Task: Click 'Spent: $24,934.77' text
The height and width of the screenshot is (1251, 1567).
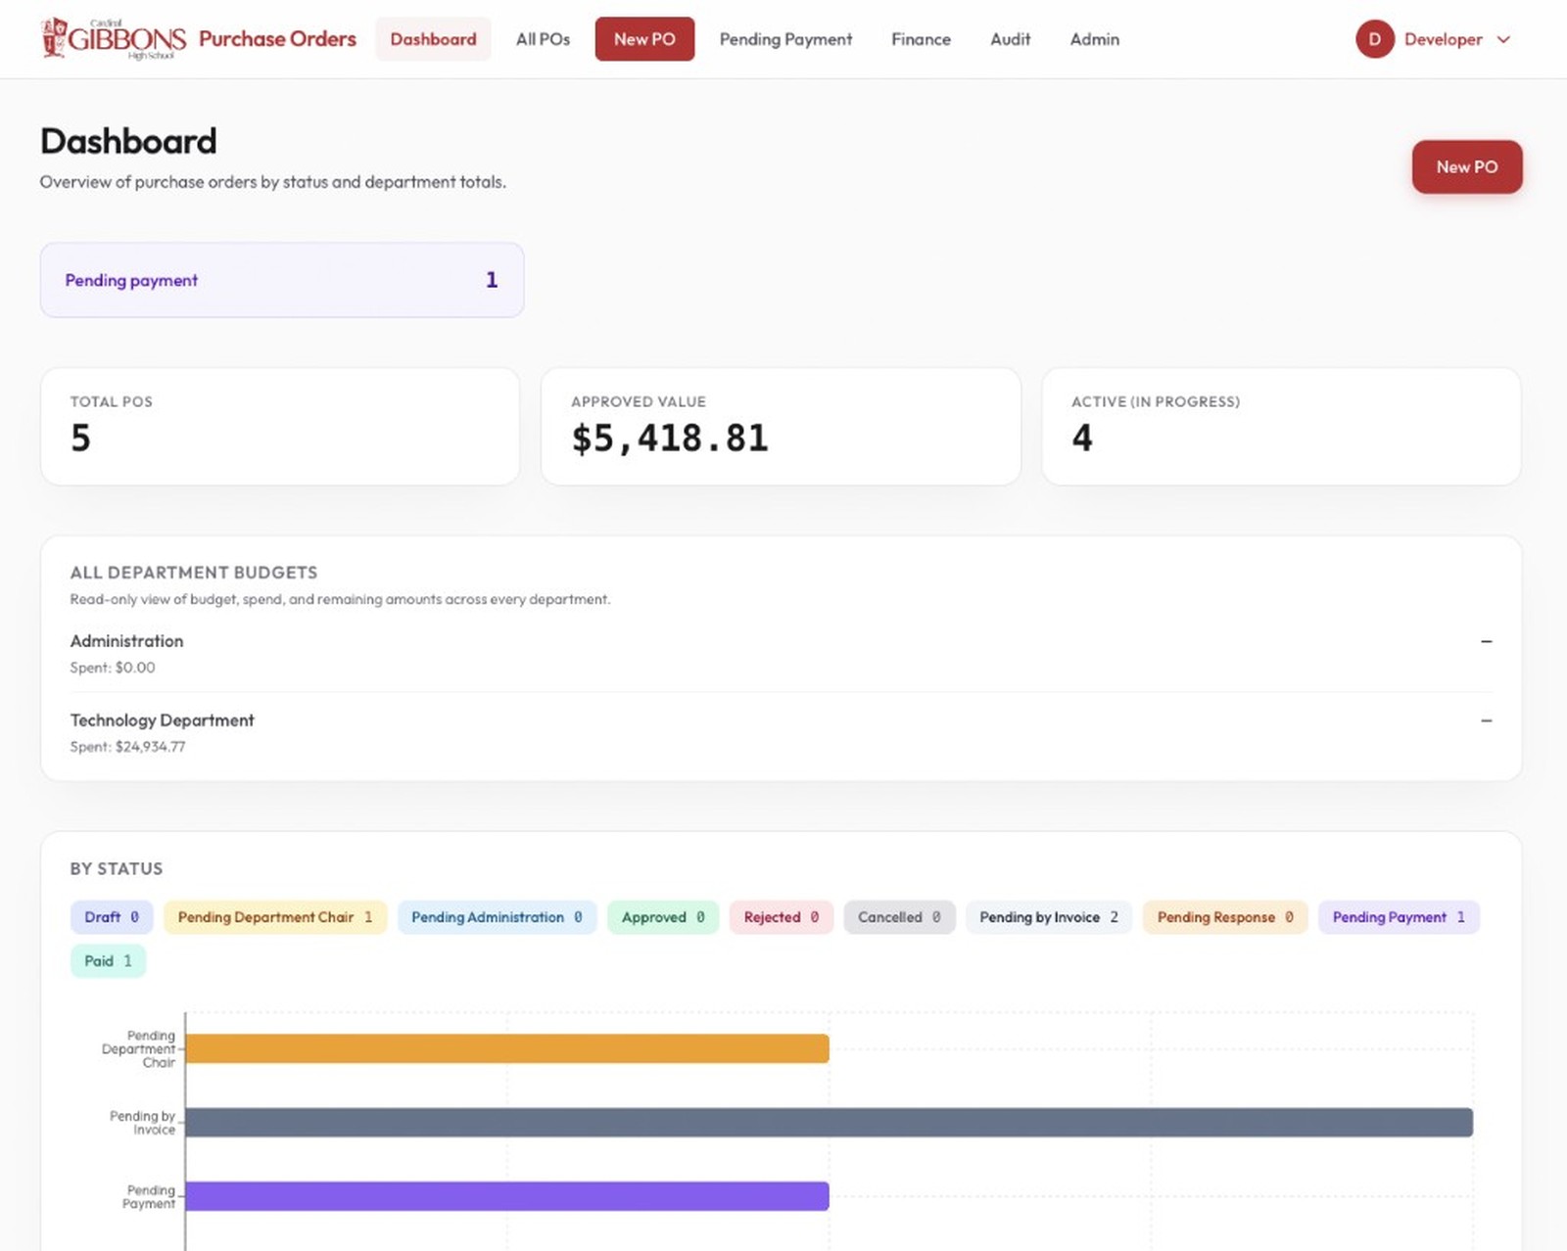Action: [x=127, y=747]
